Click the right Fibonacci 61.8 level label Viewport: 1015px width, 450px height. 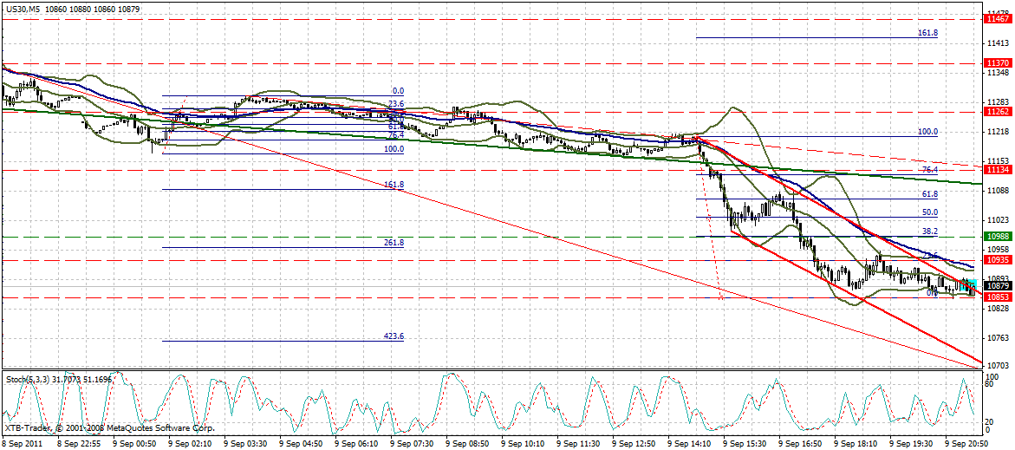coord(929,194)
